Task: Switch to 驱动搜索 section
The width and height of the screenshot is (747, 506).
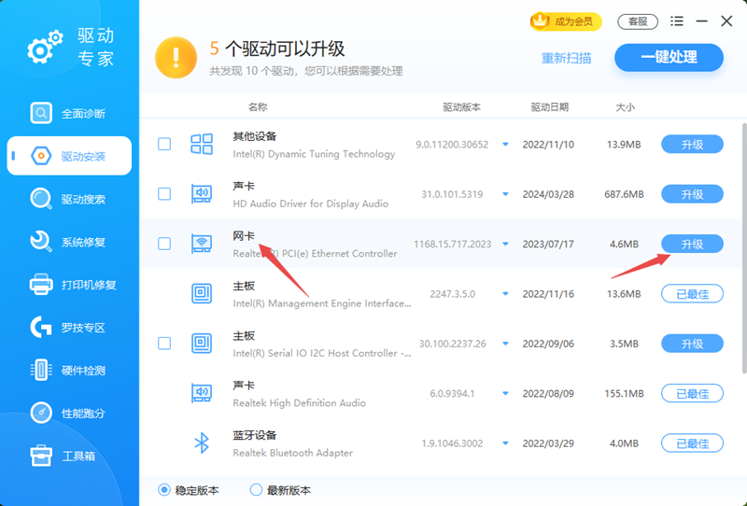Action: coord(69,199)
